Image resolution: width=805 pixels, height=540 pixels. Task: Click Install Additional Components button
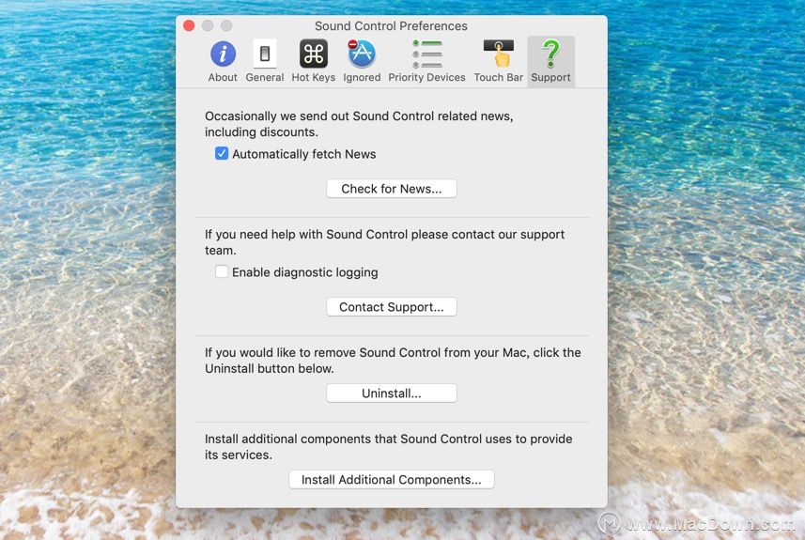(x=391, y=480)
